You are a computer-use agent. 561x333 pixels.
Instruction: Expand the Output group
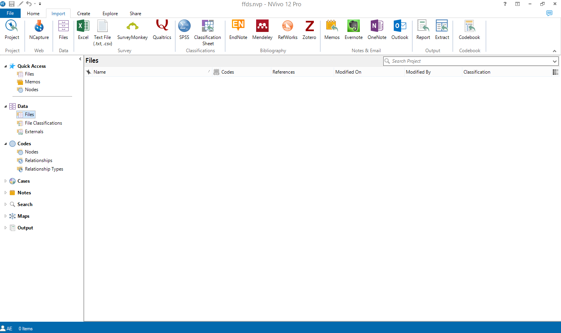tap(5, 228)
